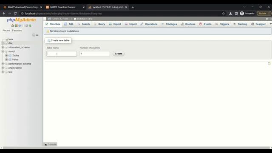Collapse the dev database node
272x153 pixels.
click(x=3, y=43)
